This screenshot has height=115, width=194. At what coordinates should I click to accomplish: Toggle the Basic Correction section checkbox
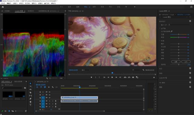point(190,21)
